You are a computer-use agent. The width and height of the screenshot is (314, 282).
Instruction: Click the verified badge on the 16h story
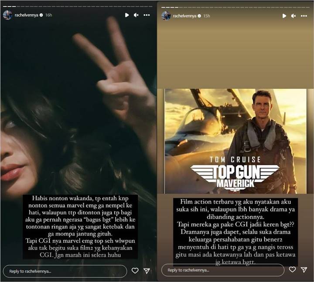coord(41,15)
